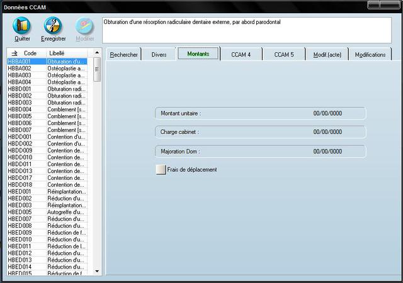
Task: Click the Majoration Dom field
Action: [x=260, y=152]
